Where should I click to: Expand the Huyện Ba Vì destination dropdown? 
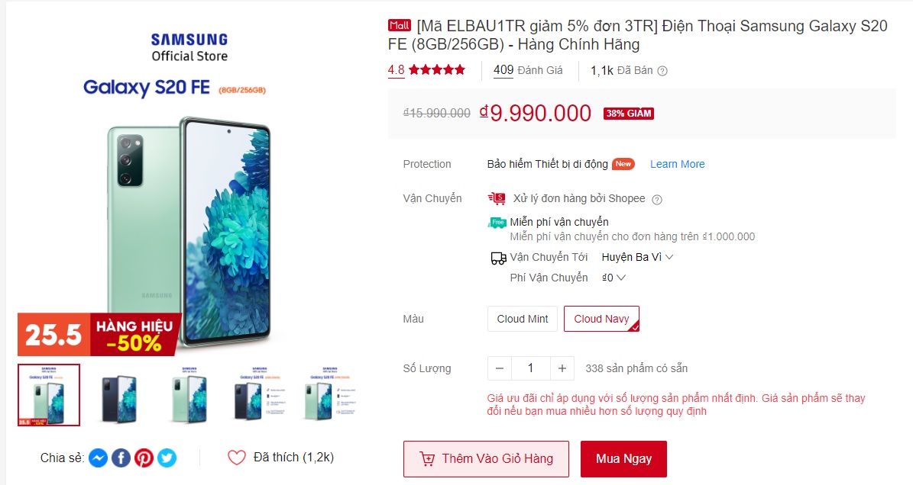click(x=638, y=257)
